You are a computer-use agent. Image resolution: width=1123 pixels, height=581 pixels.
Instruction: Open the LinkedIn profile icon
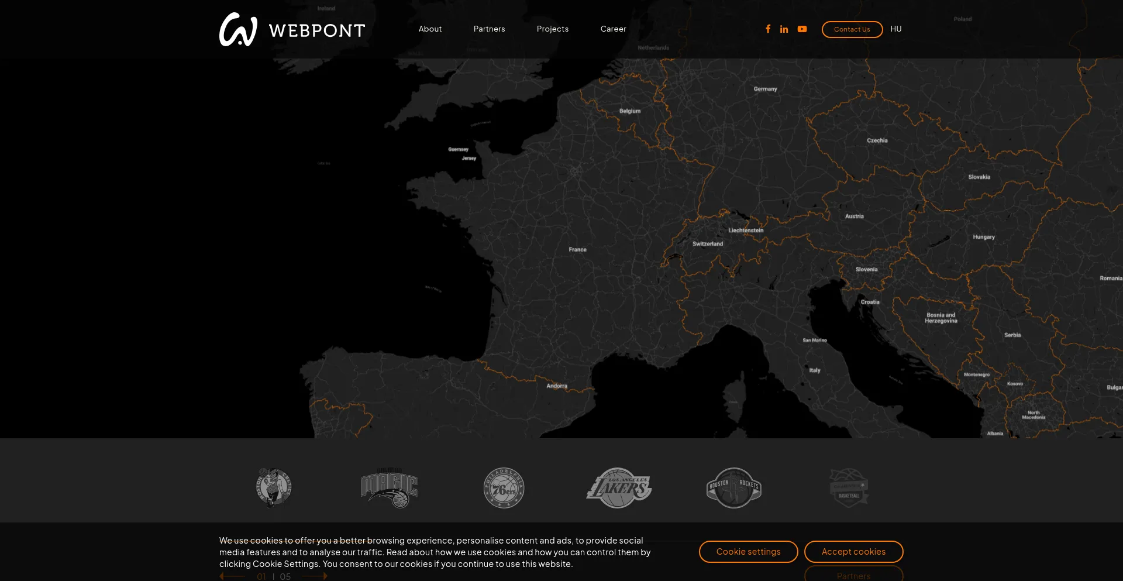tap(784, 29)
